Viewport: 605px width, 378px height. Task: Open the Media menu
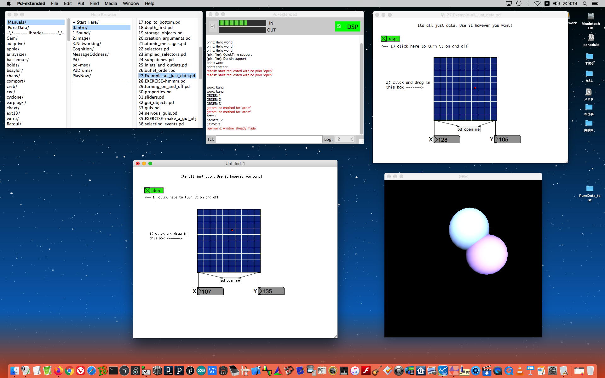(x=111, y=3)
